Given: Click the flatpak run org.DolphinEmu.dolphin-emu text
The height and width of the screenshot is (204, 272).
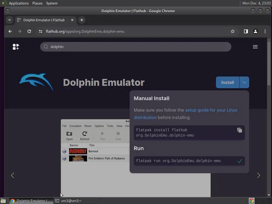Looking at the screenshot, I should pyautogui.click(x=178, y=161).
